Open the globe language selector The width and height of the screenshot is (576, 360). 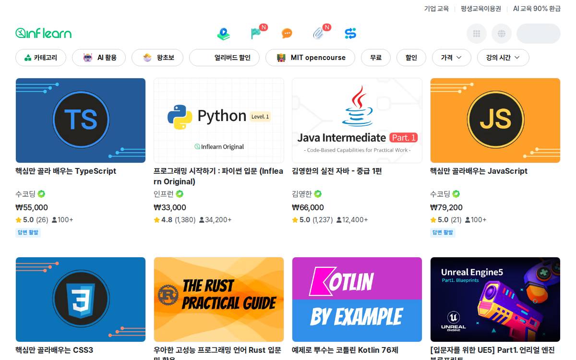click(502, 34)
